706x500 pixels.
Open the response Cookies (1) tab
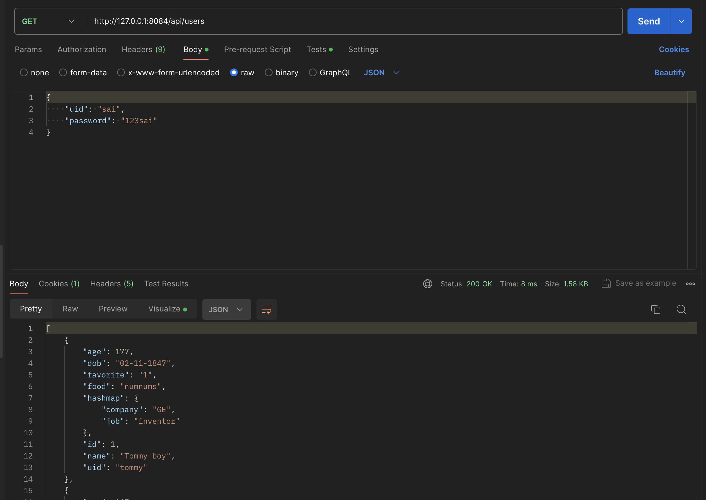coord(59,284)
